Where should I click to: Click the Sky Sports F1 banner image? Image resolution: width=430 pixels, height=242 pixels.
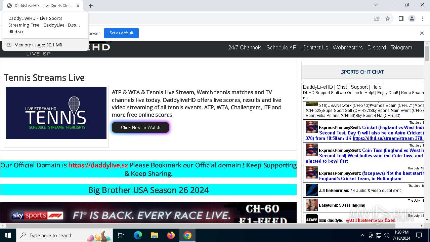click(x=148, y=212)
